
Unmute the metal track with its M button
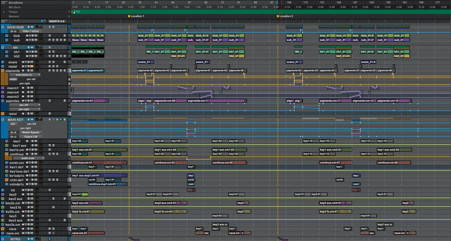tap(32, 66)
